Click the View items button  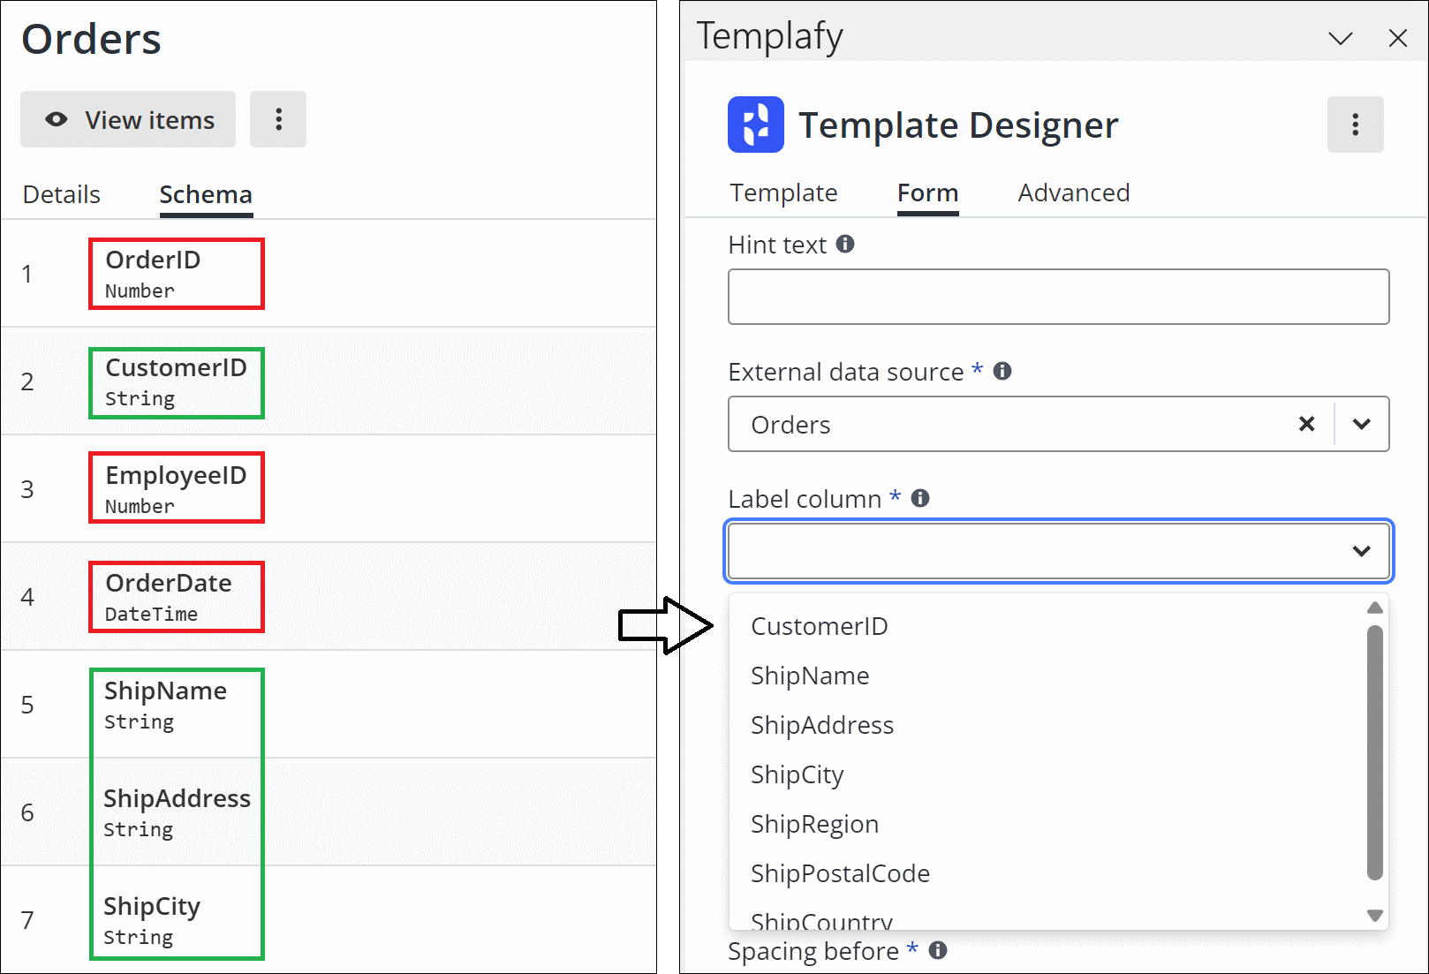(128, 119)
